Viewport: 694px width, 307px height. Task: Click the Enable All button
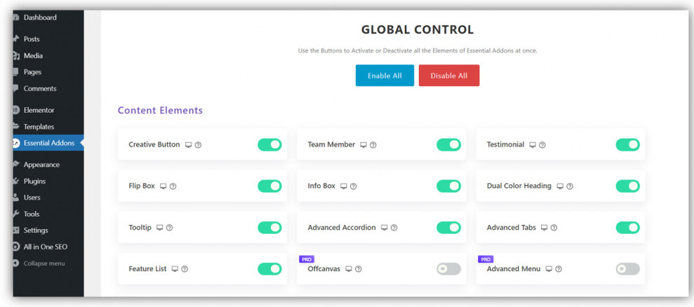tap(385, 76)
